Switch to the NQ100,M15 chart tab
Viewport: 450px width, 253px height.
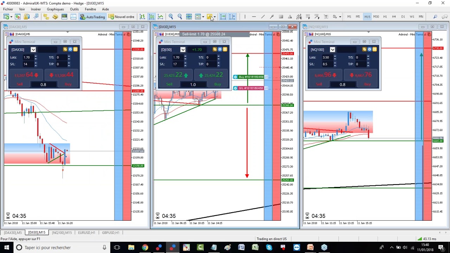[62, 233]
